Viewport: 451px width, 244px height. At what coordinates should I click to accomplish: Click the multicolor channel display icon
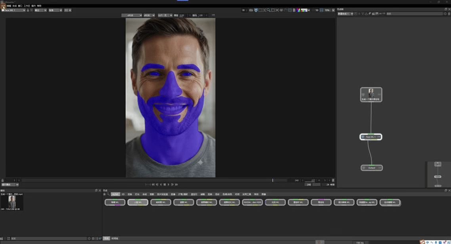pyautogui.click(x=298, y=10)
